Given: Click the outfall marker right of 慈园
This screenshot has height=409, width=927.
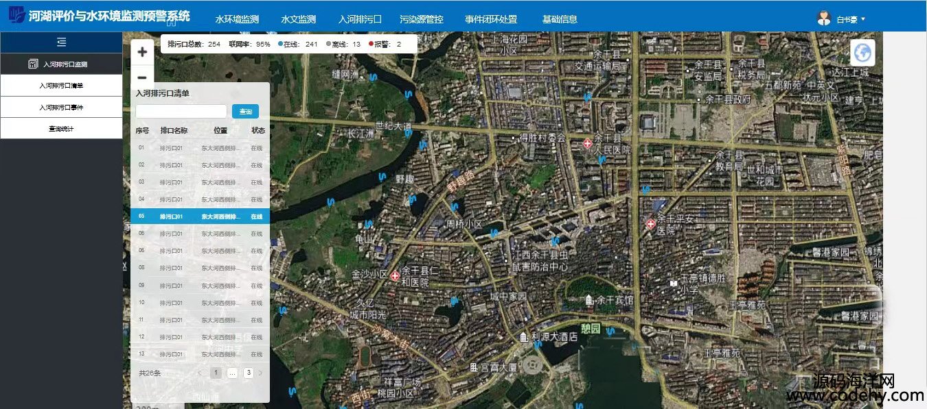Looking at the screenshot, I should tap(610, 332).
